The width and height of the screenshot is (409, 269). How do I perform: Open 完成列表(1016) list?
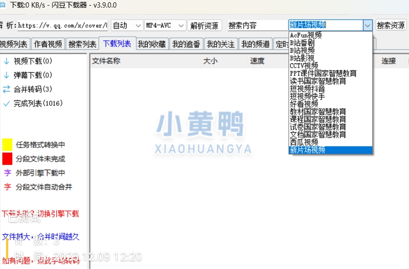tap(38, 103)
